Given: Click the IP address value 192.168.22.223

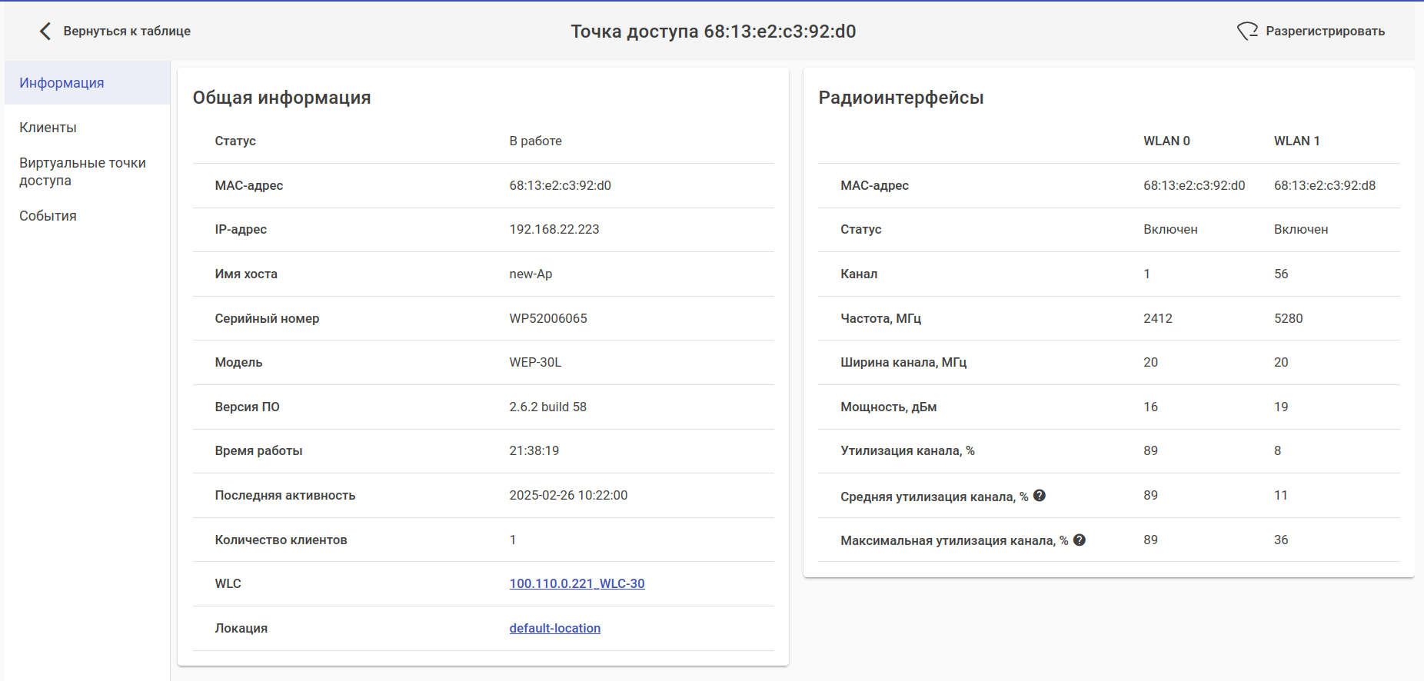Looking at the screenshot, I should (x=554, y=230).
